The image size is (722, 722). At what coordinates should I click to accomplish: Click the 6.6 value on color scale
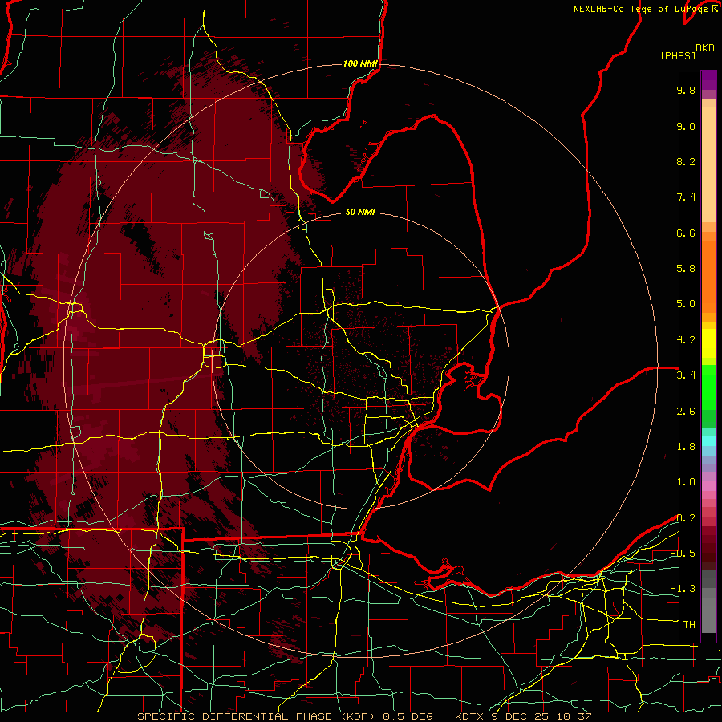pos(686,233)
